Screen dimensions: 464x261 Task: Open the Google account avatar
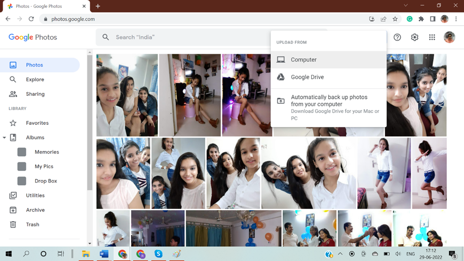tap(449, 37)
